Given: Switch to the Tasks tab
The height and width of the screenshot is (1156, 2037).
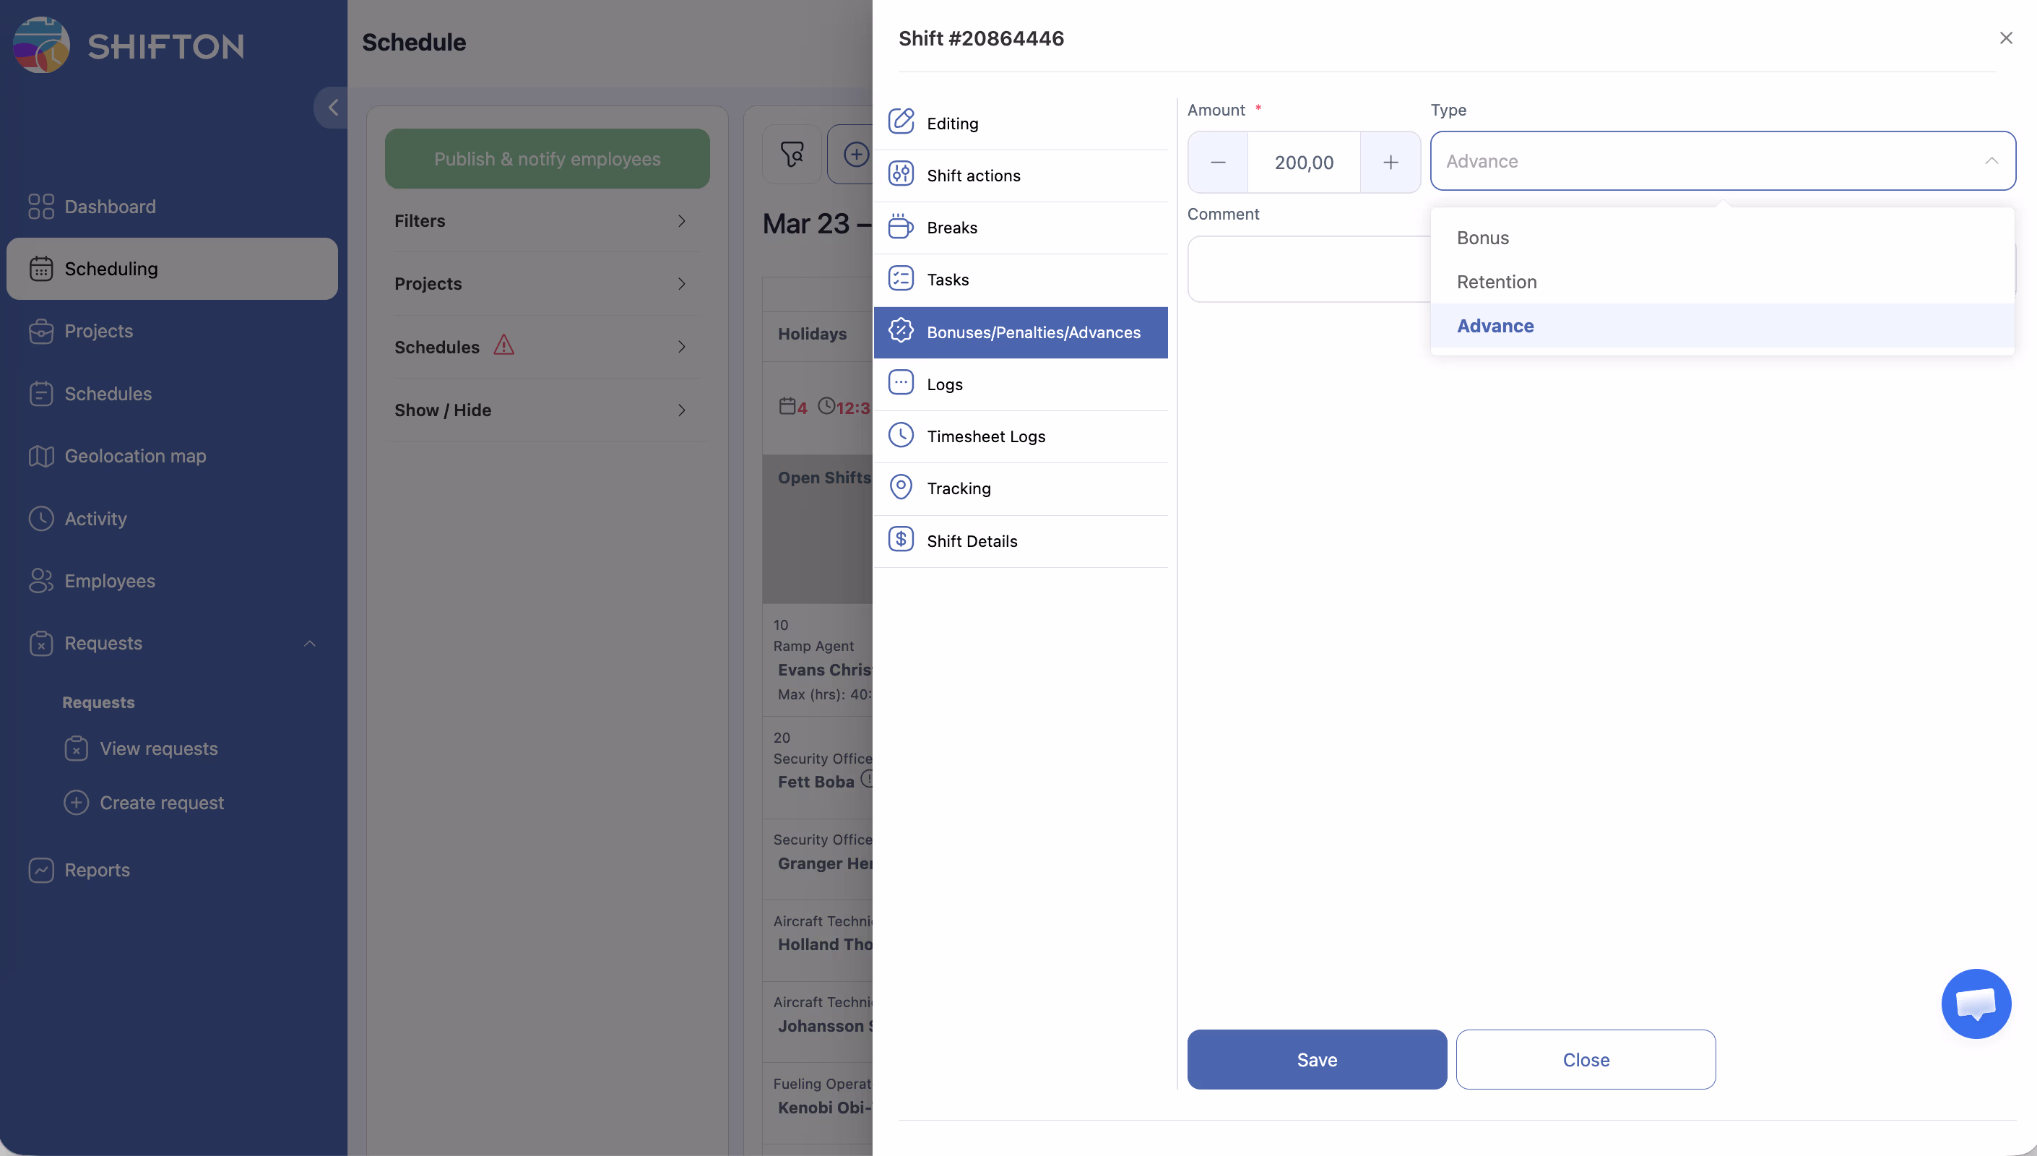Looking at the screenshot, I should [x=947, y=280].
